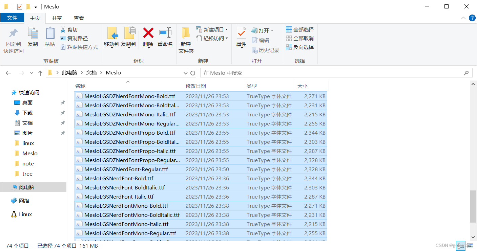
Task: Open 图片 in navigation pane
Action: [27, 133]
